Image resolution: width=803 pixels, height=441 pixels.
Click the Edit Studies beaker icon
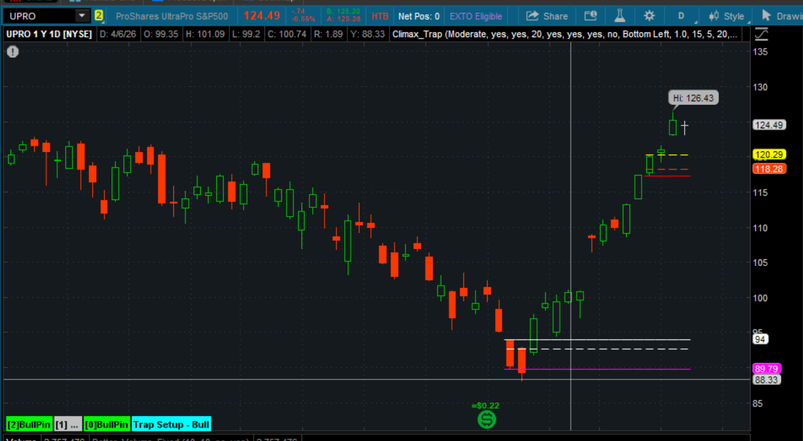(x=619, y=16)
